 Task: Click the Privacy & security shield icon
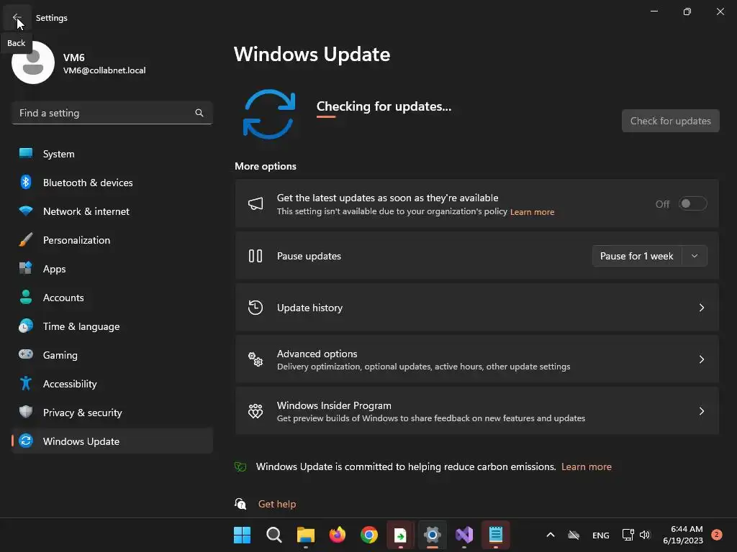click(x=26, y=412)
